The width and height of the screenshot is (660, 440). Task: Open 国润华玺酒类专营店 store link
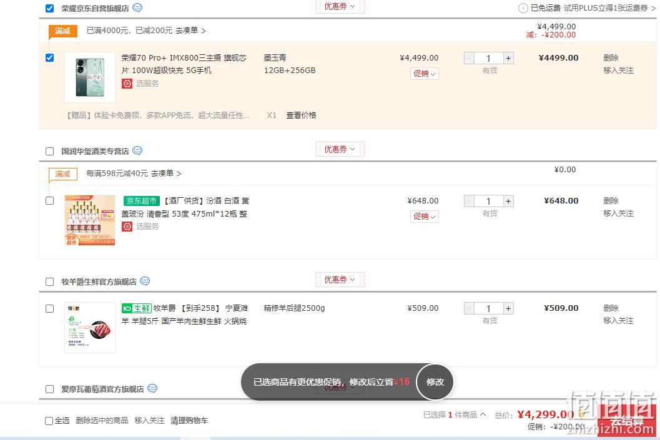coord(95,152)
